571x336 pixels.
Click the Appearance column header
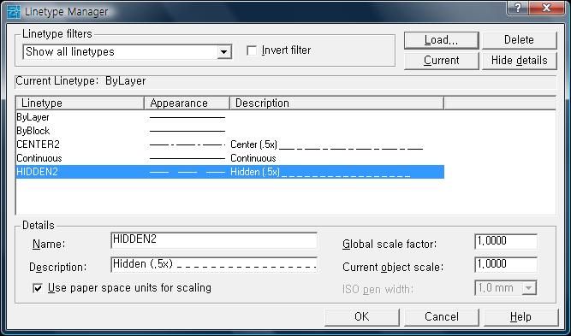click(x=187, y=103)
